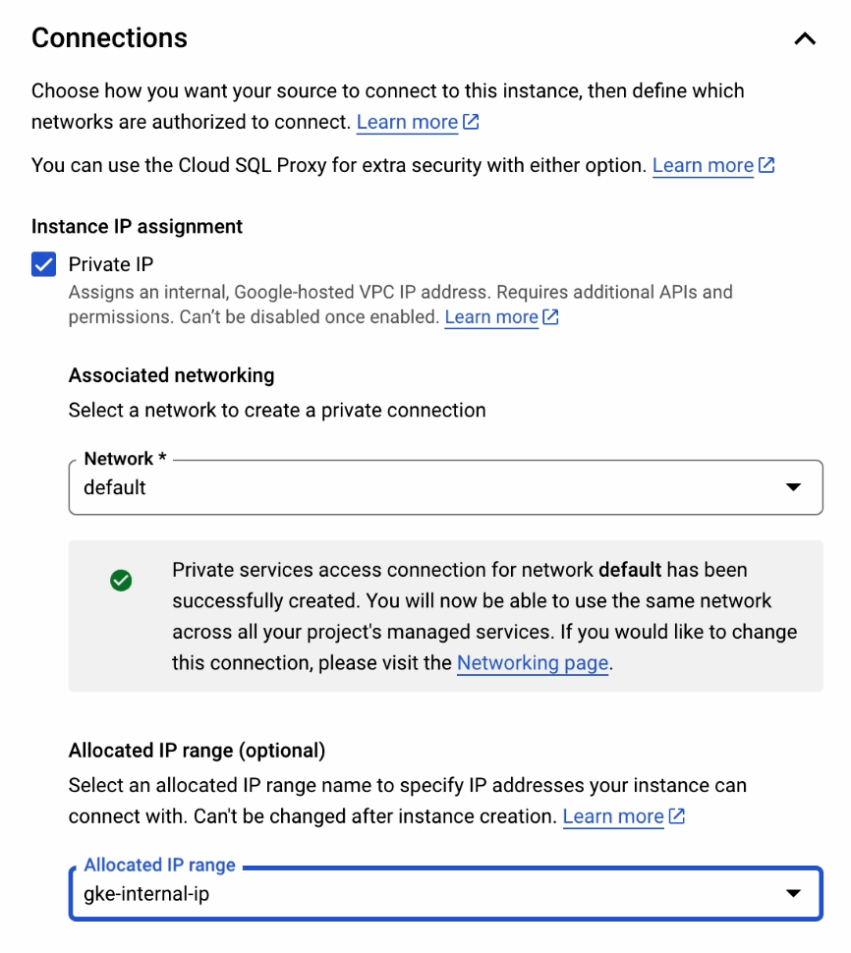Viewport: 851px width, 953px height.
Task: Visit the Networking page link
Action: pyautogui.click(x=533, y=663)
